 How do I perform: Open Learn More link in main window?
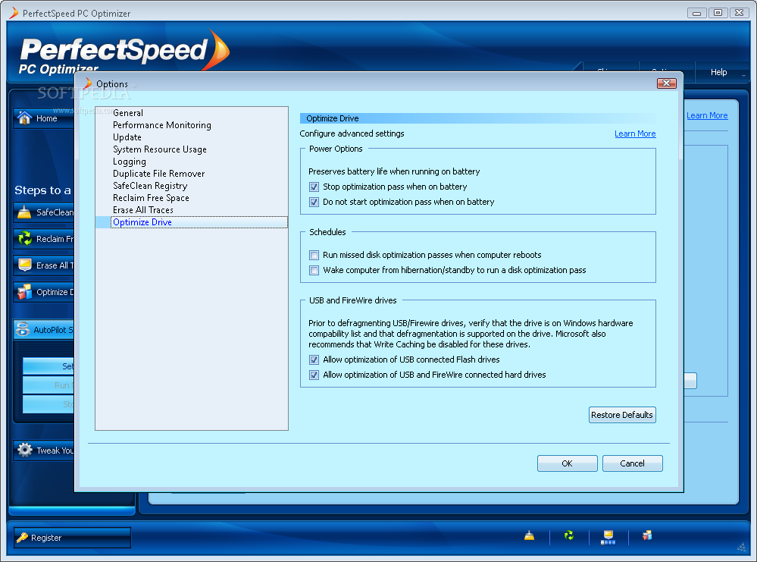pos(707,115)
